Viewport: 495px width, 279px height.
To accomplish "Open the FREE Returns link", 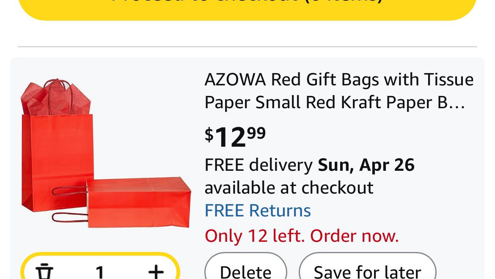I will click(258, 211).
